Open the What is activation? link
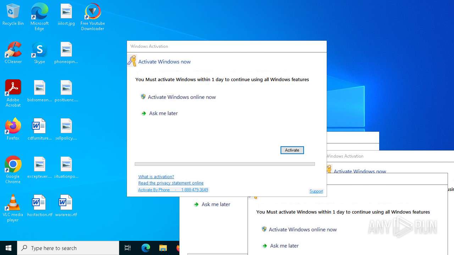Viewport: 454px width, 255px height. 156,177
